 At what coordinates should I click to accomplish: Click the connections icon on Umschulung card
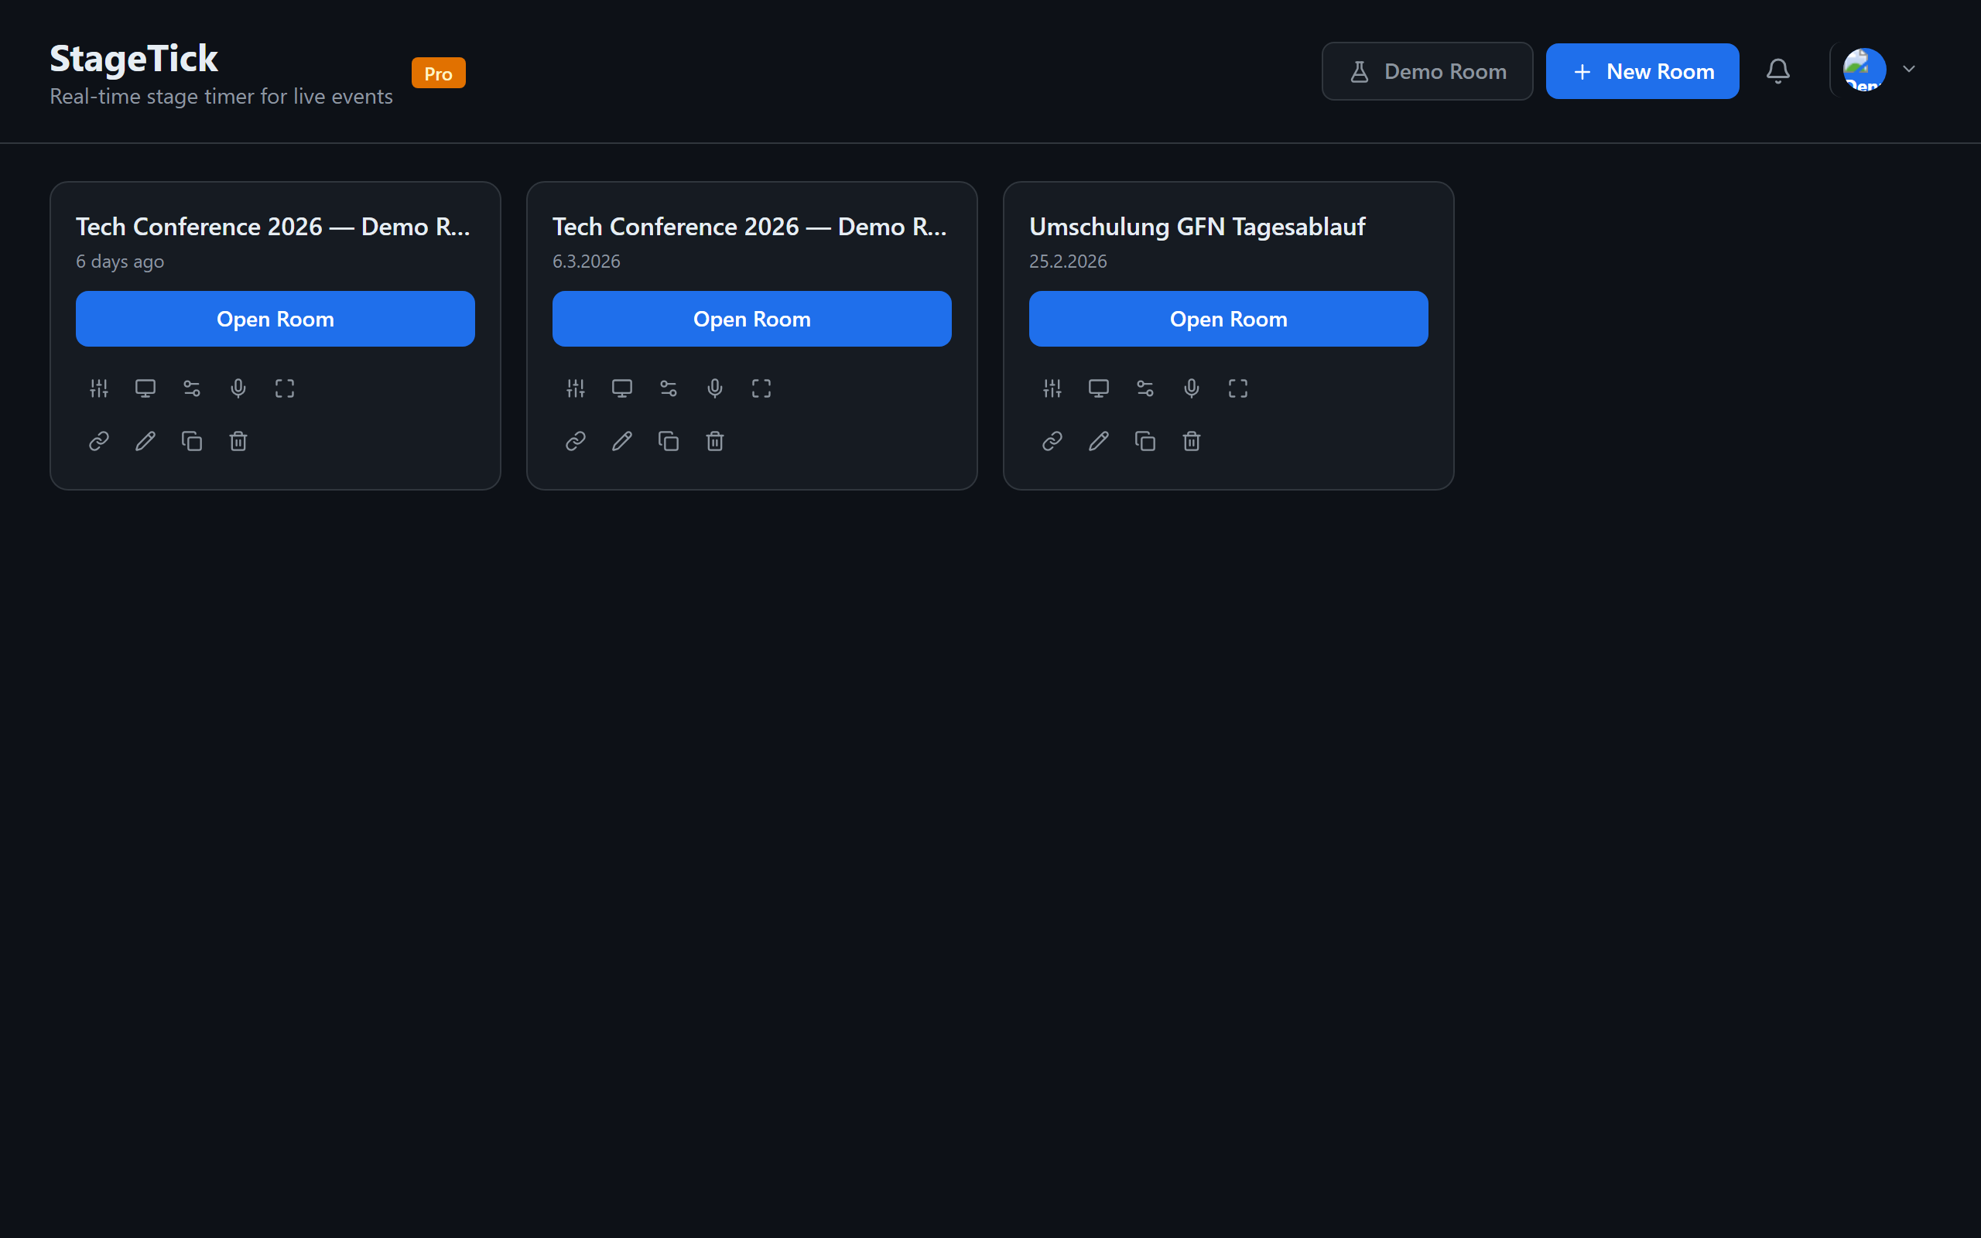click(x=1144, y=388)
